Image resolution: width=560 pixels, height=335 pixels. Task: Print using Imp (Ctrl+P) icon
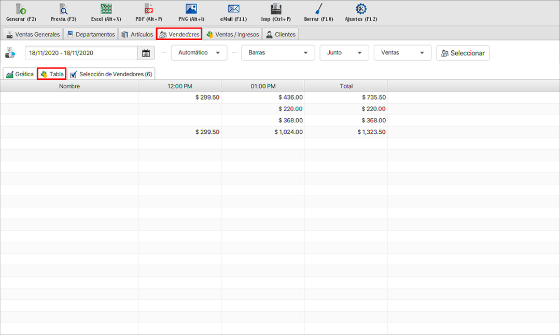tap(276, 9)
